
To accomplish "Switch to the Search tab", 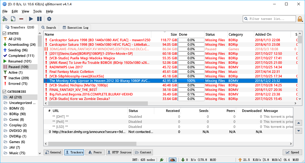I will tap(49, 28).
